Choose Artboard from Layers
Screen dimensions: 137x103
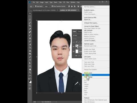(91, 23)
